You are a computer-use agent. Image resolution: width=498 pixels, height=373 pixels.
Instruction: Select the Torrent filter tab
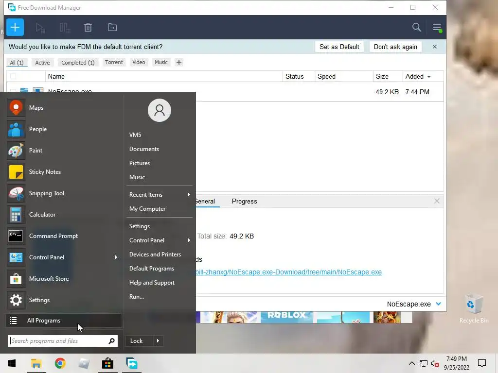[114, 62]
